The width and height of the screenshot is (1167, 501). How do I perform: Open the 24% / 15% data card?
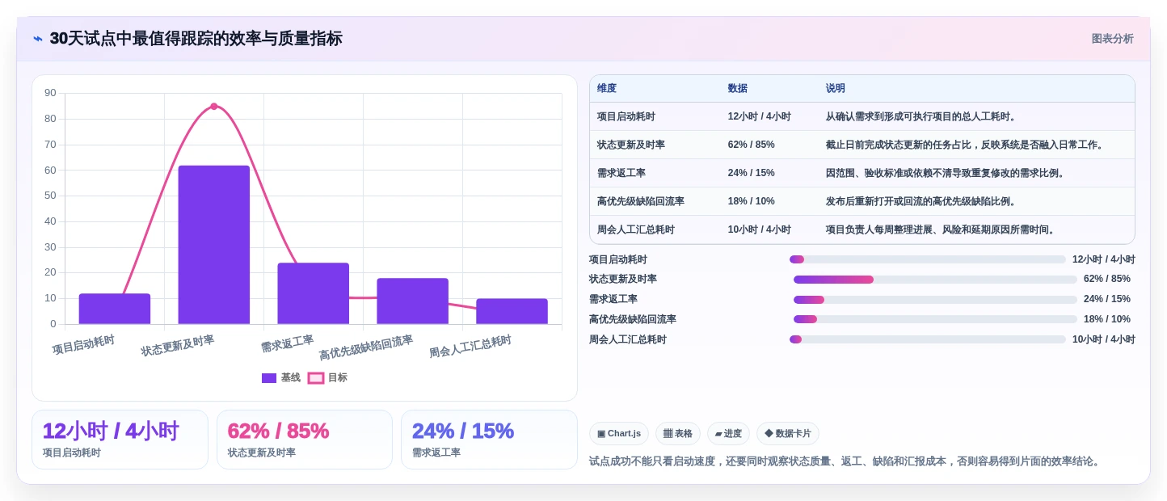click(x=489, y=440)
